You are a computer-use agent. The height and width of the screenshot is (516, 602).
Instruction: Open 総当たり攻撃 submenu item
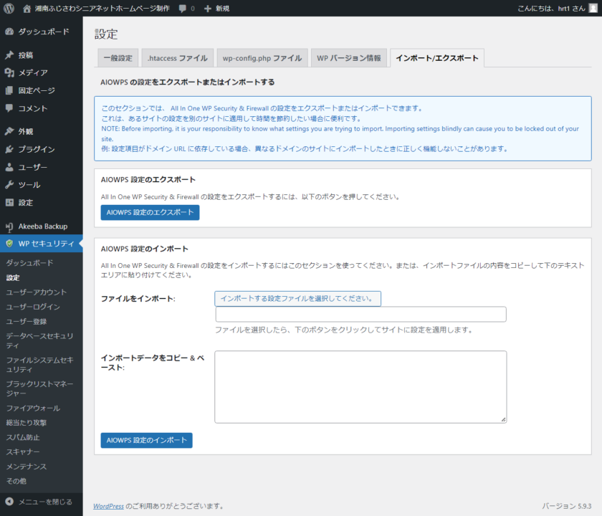(26, 423)
